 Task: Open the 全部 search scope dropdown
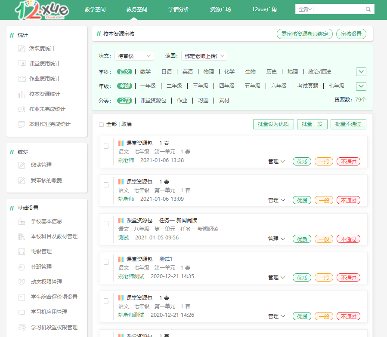305,9
